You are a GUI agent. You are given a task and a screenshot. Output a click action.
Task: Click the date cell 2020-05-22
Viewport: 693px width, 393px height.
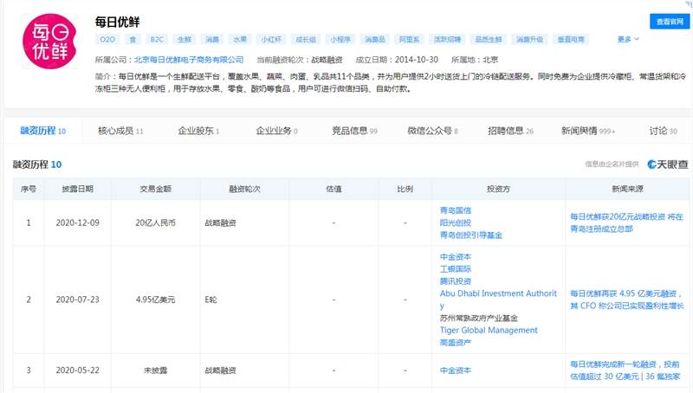[78, 370]
